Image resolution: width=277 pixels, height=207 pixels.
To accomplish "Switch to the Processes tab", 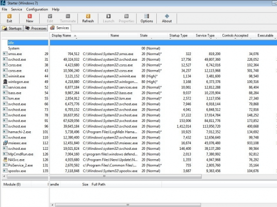I will click(x=36, y=28).
